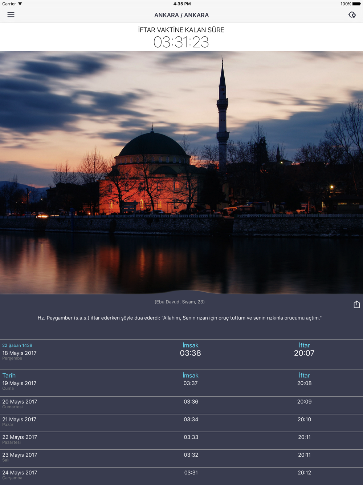Screen dimensions: 363x485
Task: Tap the Tarih column header
Action: click(x=9, y=376)
